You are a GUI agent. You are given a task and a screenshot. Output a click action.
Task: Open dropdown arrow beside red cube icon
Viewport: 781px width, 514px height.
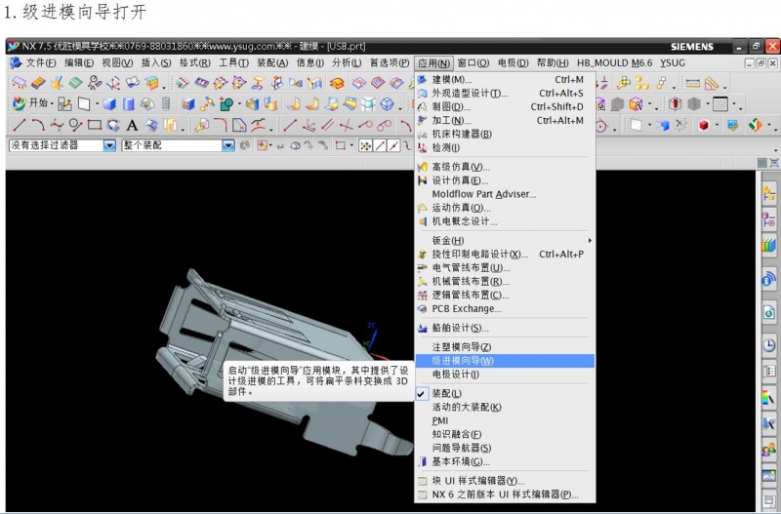click(717, 125)
